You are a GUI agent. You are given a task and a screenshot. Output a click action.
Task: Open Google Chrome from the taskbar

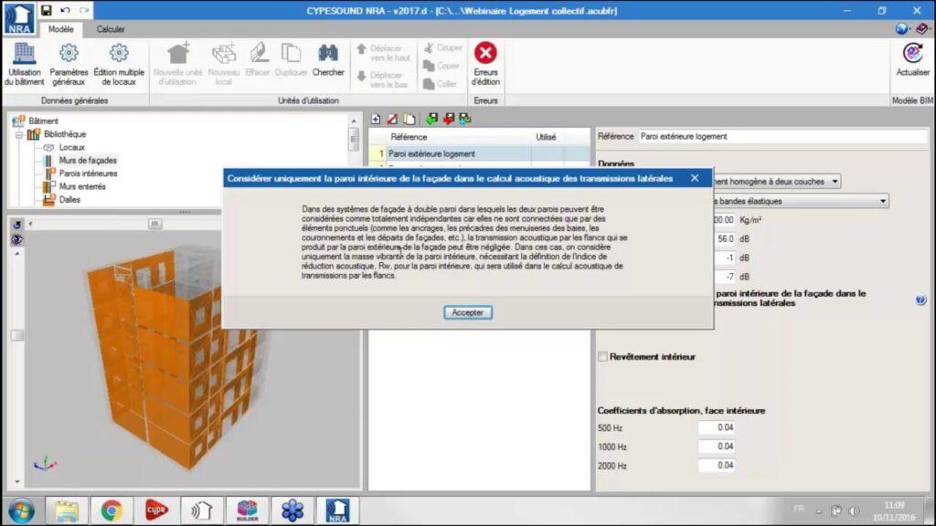point(112,510)
